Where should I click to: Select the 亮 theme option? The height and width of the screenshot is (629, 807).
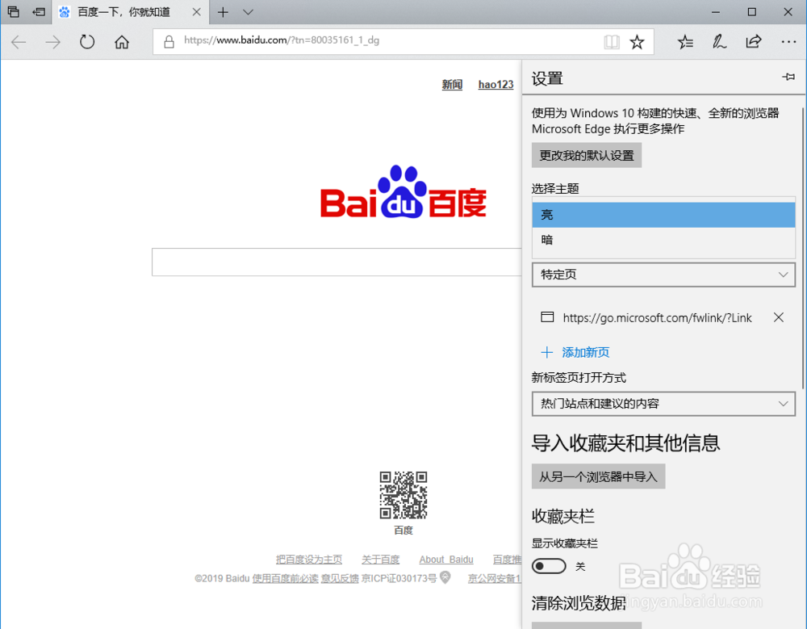663,215
